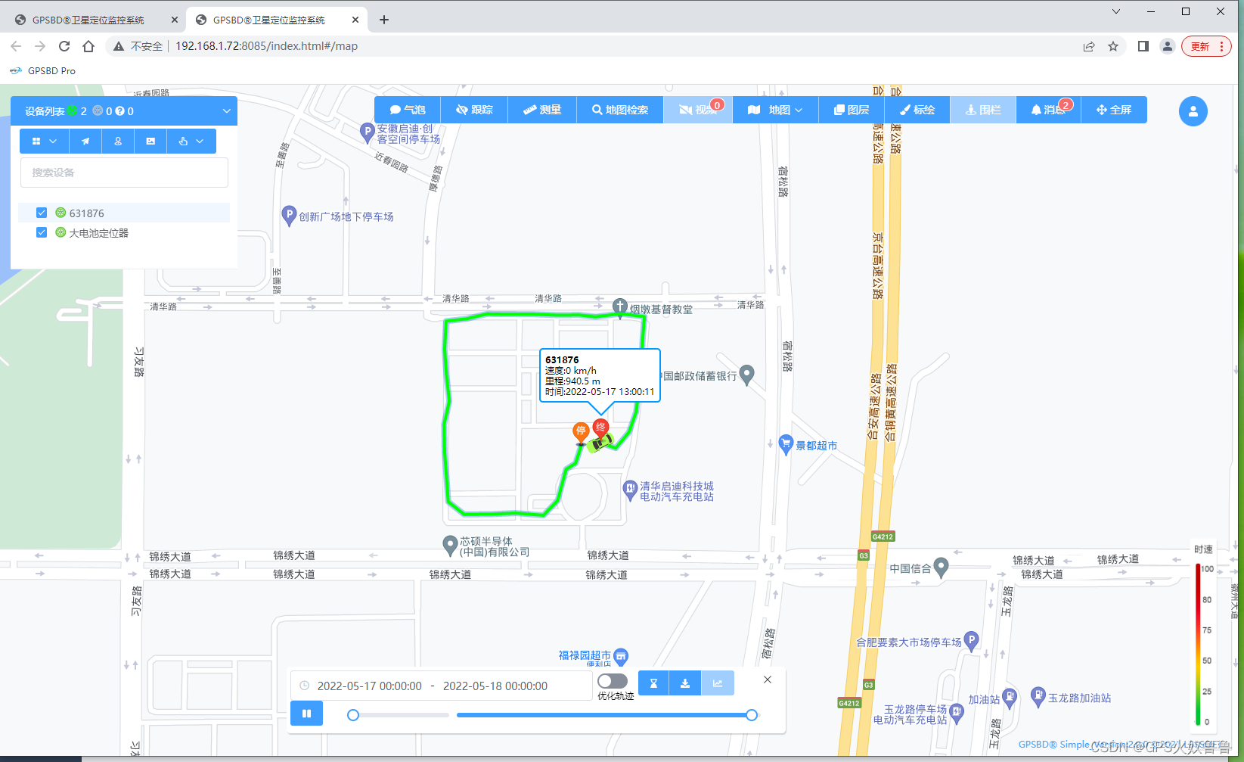Set start time 2022-05-17 00:00:00
1244x762 pixels.
click(369, 686)
